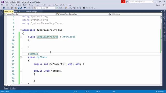
Task: Collapse the Method() block
Action: point(21,71)
